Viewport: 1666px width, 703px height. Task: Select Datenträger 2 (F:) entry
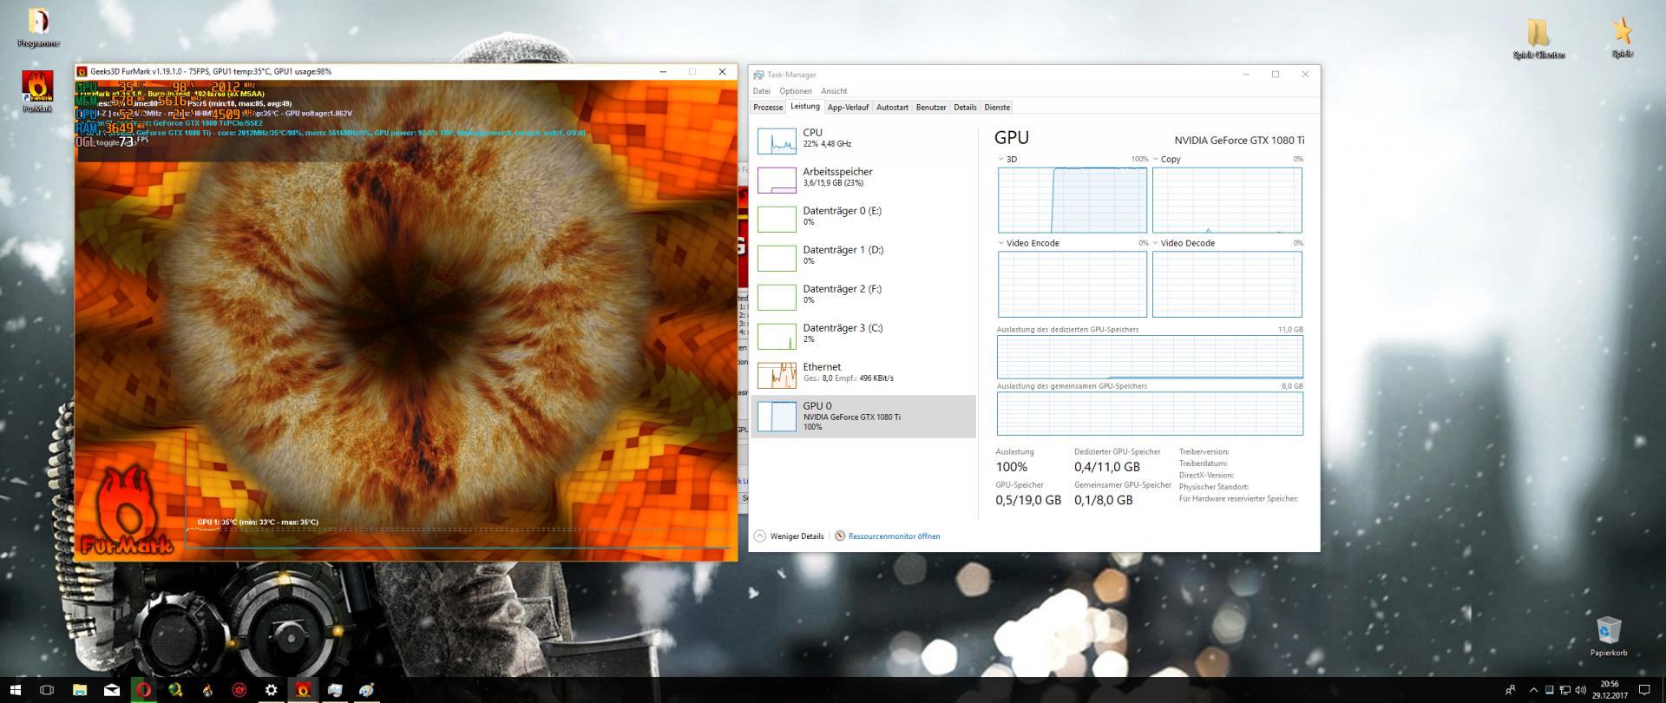(864, 297)
